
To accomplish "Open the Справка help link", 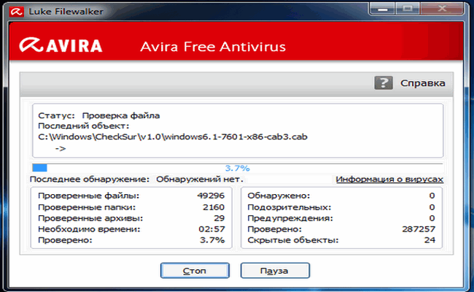I will tap(422, 83).
